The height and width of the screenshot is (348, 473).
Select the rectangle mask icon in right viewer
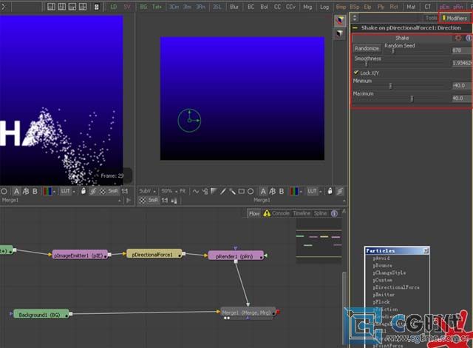[x=242, y=192]
